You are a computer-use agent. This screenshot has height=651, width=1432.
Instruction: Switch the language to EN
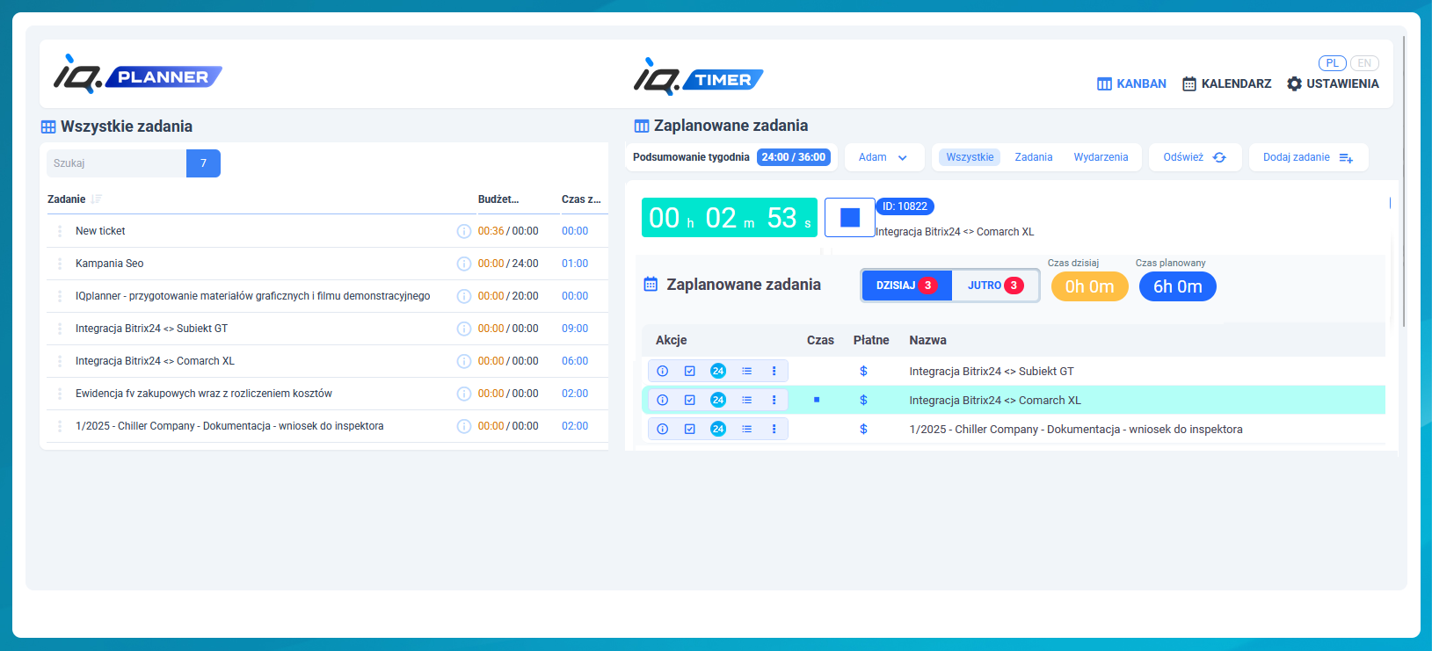pos(1364,63)
